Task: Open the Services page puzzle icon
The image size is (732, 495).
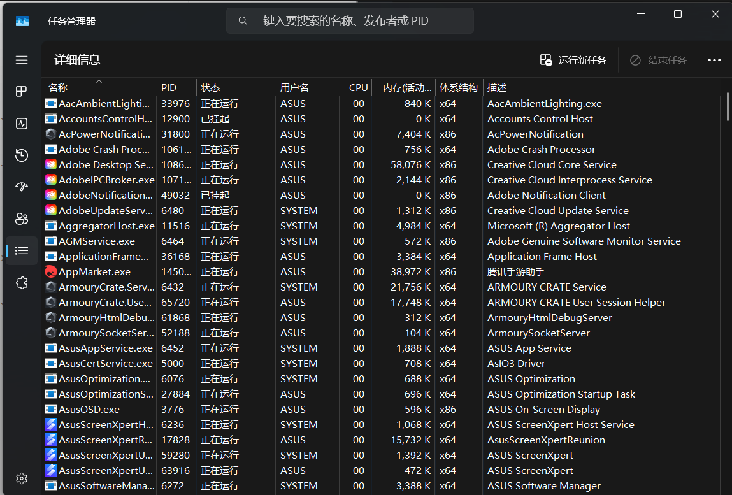Action: (22, 282)
